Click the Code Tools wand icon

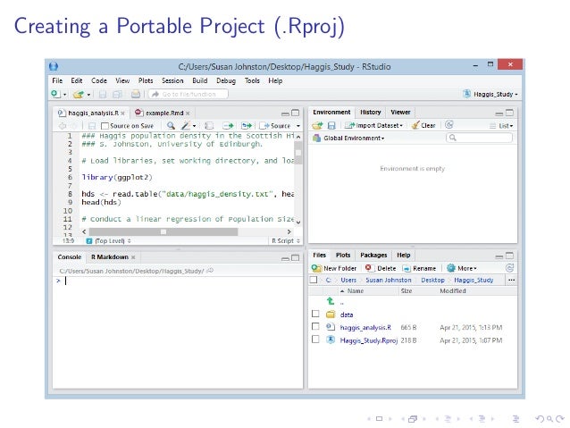click(186, 125)
